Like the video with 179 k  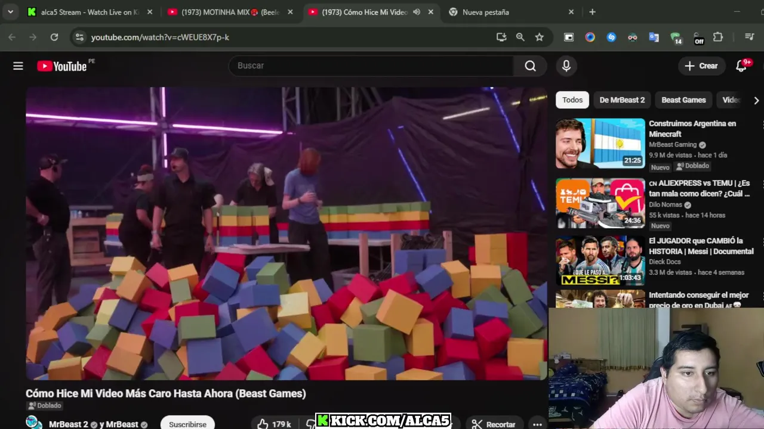(x=273, y=424)
